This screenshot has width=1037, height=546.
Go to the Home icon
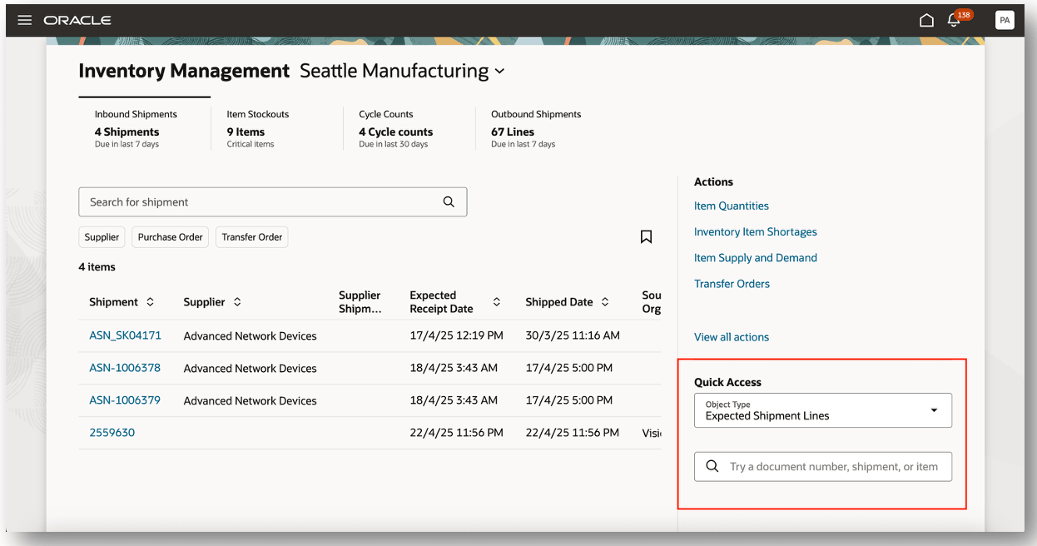(x=926, y=20)
